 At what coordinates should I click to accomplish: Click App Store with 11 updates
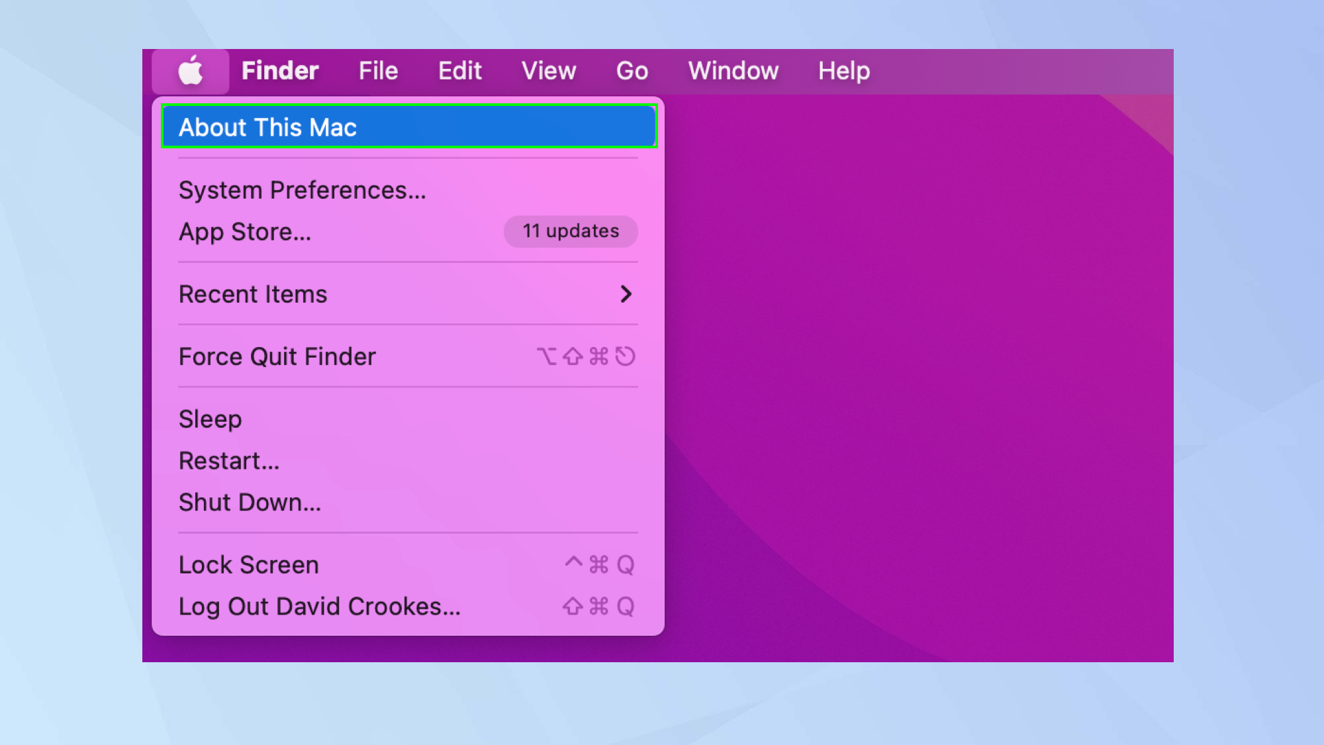click(x=407, y=231)
